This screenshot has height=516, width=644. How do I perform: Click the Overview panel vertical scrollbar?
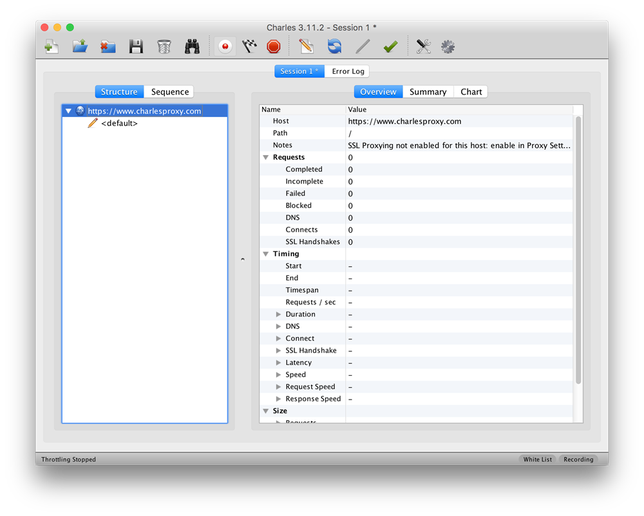tap(578, 250)
